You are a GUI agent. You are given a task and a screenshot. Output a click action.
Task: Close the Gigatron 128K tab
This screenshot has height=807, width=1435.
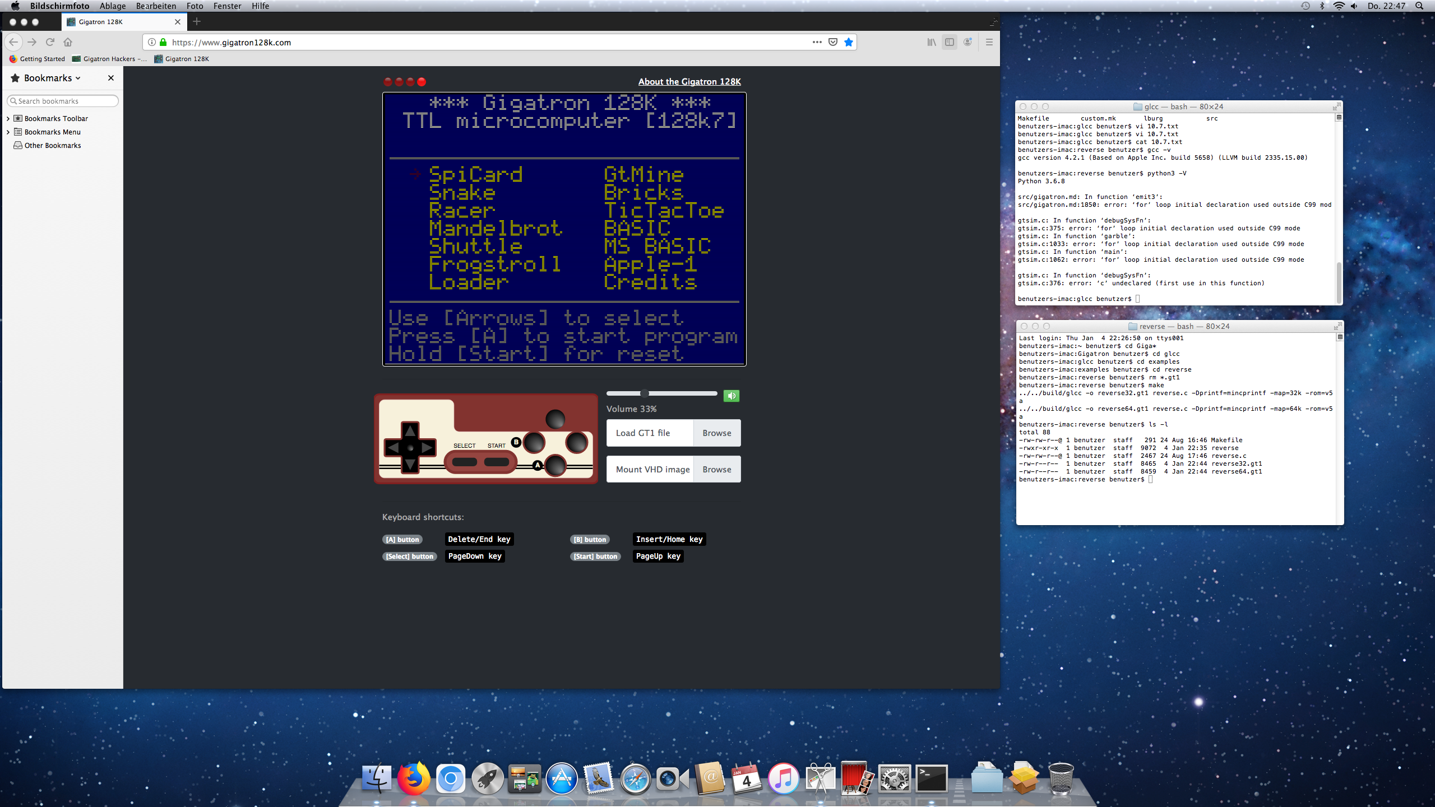pyautogui.click(x=178, y=22)
